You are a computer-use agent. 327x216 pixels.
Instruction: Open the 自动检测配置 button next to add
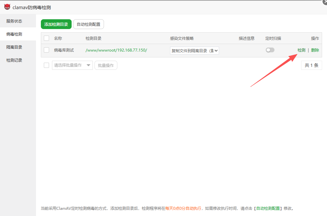(89, 24)
